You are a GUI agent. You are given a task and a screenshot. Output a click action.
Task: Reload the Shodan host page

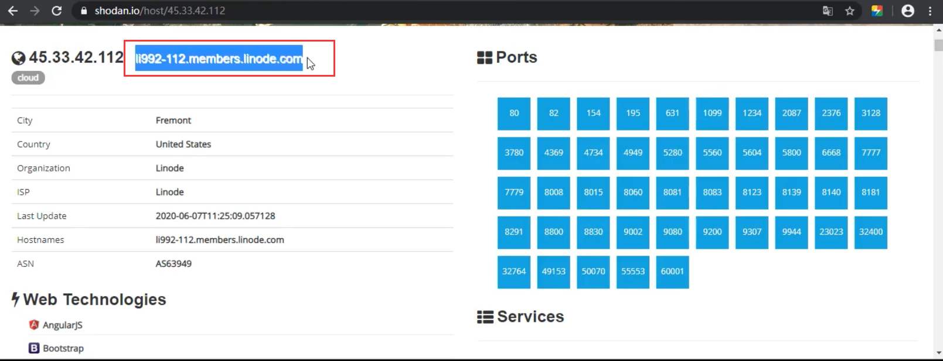coord(56,11)
